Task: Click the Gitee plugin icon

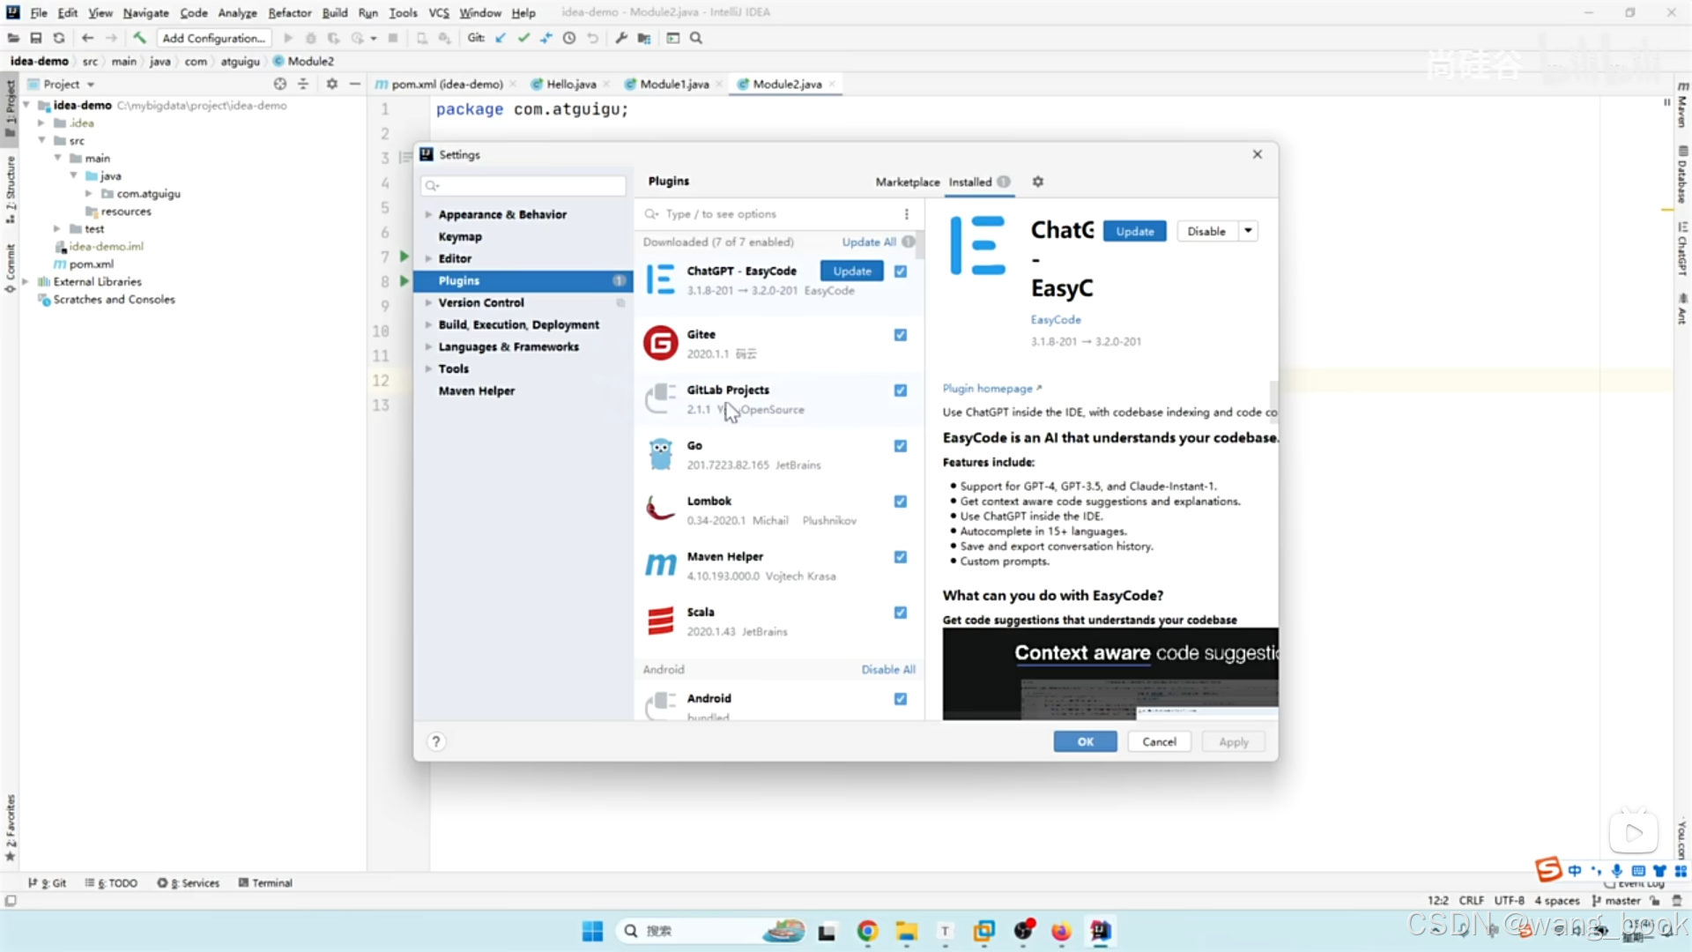Action: click(x=659, y=342)
